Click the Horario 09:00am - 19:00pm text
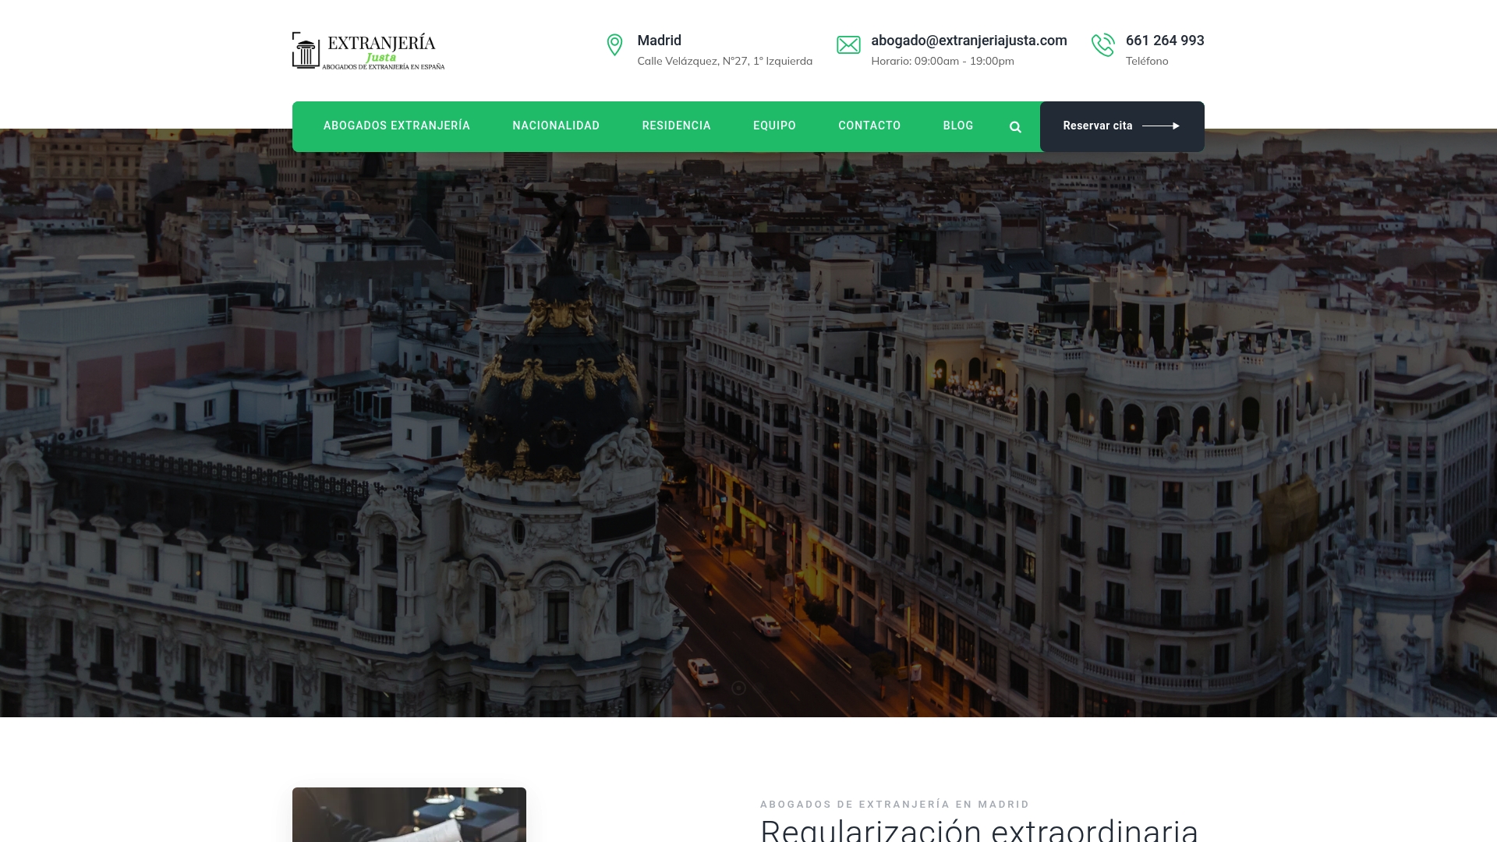The width and height of the screenshot is (1497, 842). (x=942, y=62)
